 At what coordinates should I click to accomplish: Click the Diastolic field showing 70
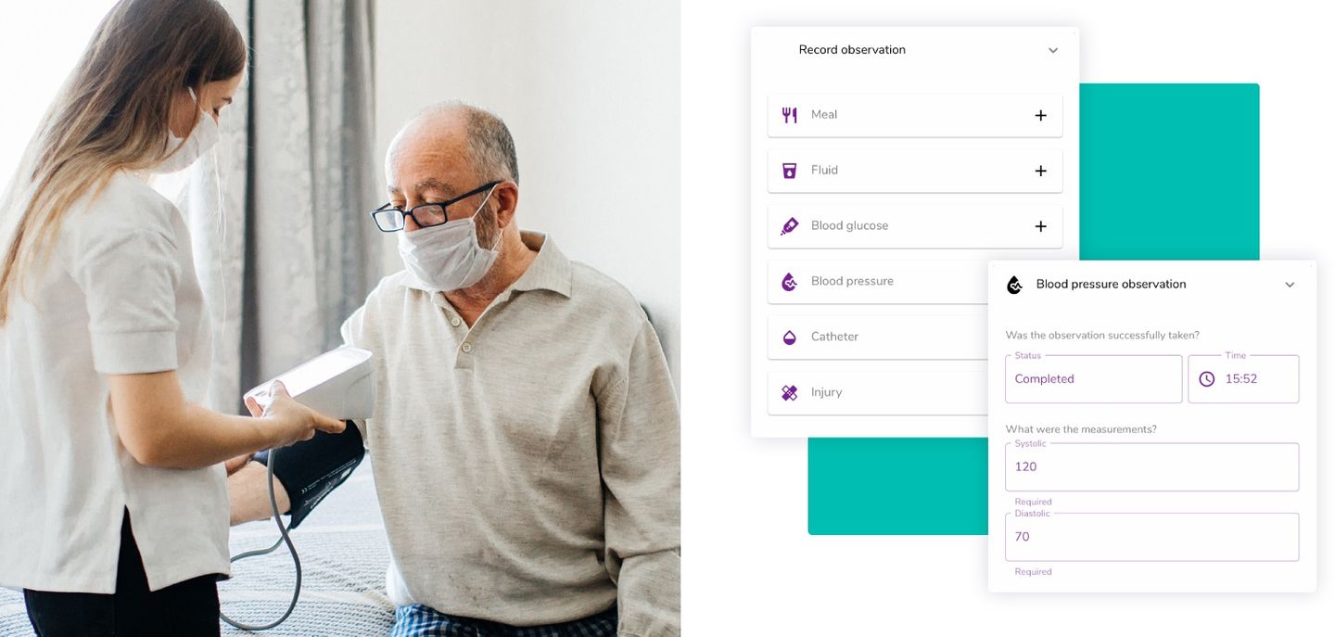pyautogui.click(x=1151, y=537)
